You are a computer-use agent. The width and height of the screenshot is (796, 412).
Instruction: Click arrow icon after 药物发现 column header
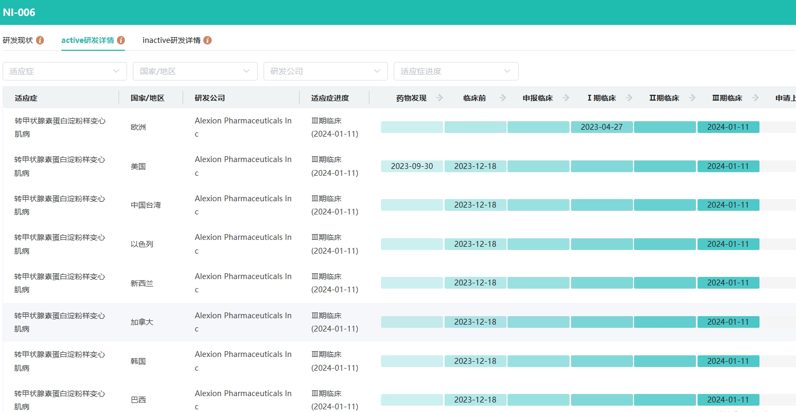[439, 98]
